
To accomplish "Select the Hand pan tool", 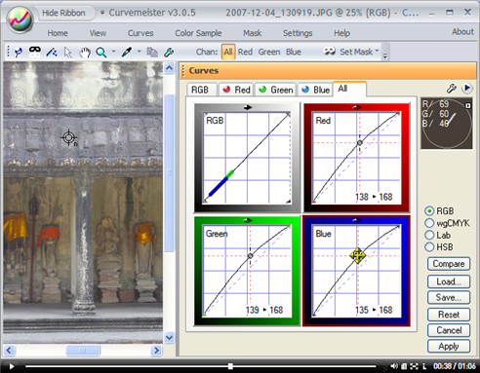I will (85, 53).
